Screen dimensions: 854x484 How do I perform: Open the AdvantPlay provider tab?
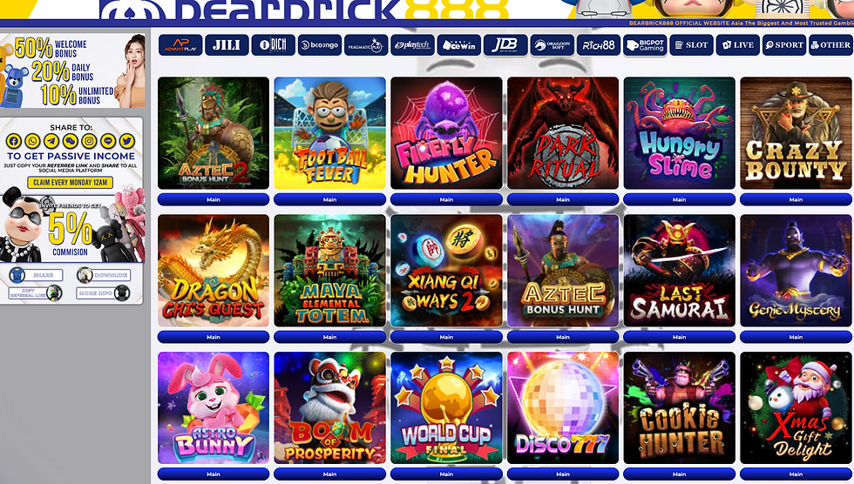tap(180, 45)
